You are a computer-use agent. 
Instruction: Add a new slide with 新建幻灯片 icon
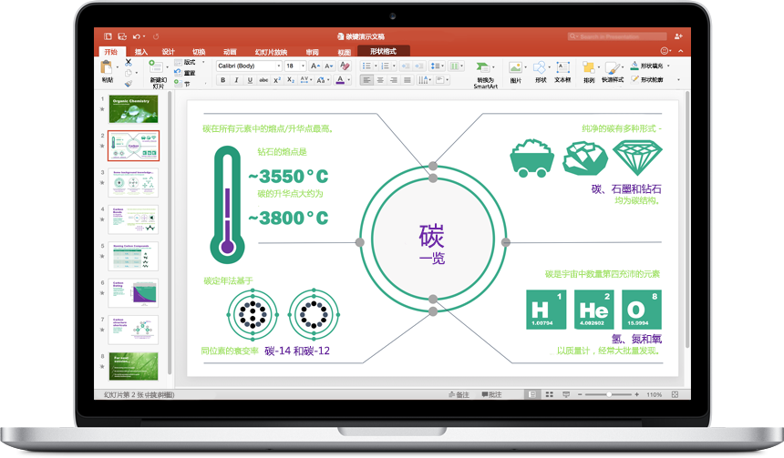point(156,67)
